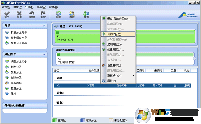Open the 微博 toolbar icon
Viewport: 201px width, 124px height.
(86, 15)
